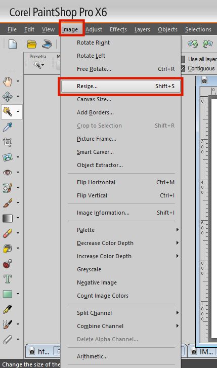
Task: Click the first green arrows toolbar icon
Action: click(193, 44)
